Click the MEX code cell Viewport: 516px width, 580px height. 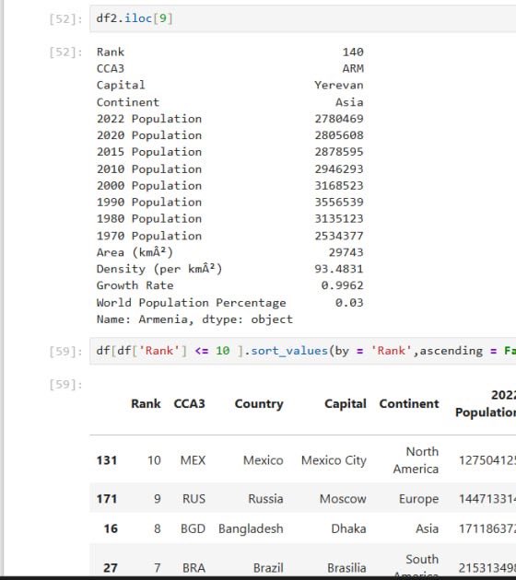click(193, 460)
